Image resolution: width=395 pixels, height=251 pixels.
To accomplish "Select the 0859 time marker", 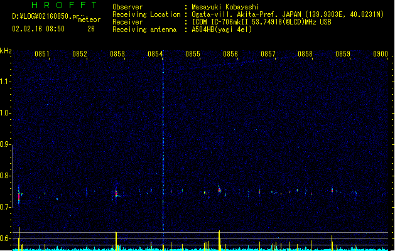I will 343,53.
